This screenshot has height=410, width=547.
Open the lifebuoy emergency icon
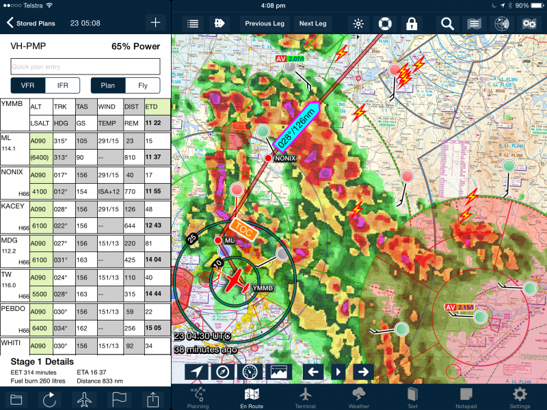(x=385, y=24)
